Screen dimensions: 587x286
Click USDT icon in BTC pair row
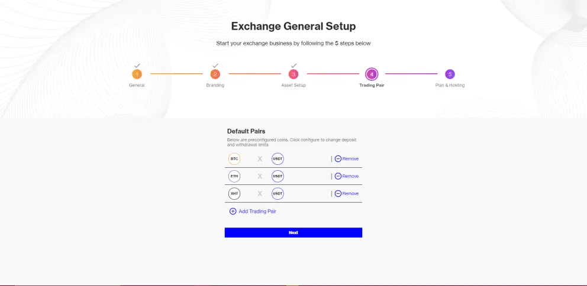click(x=278, y=159)
